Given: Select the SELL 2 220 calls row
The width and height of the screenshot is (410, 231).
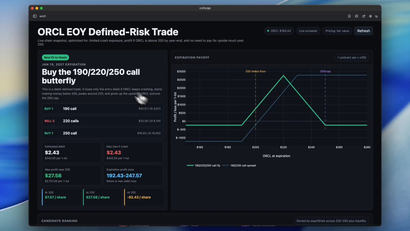Looking at the screenshot, I should pyautogui.click(x=102, y=121).
